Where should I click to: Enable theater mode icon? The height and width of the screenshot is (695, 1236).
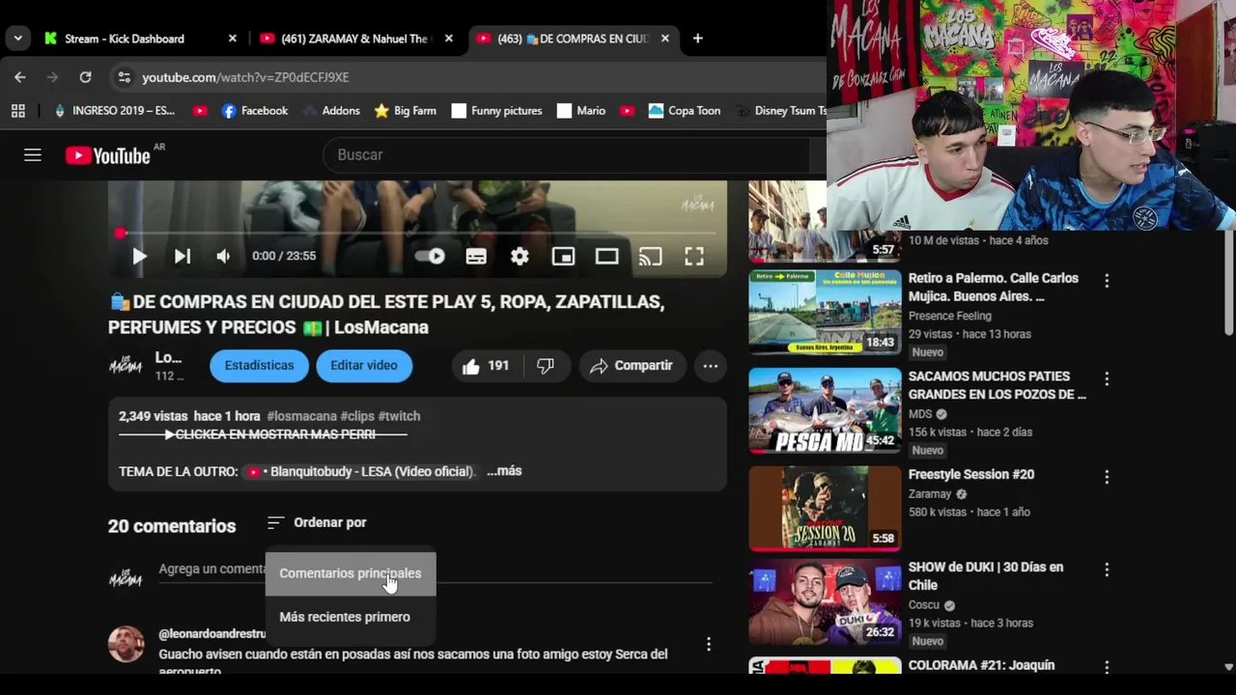click(x=606, y=256)
